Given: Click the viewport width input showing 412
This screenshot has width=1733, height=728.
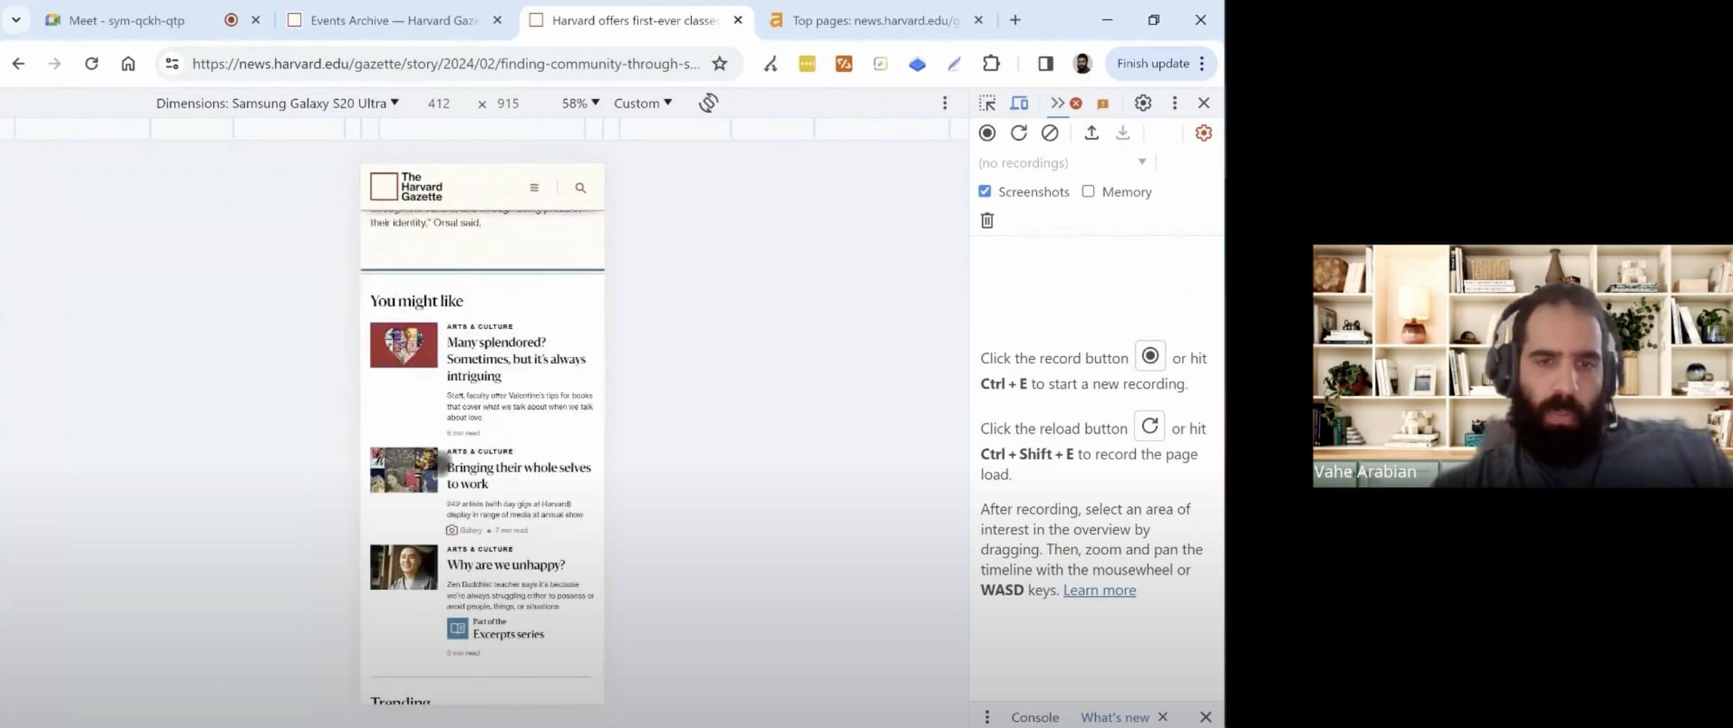Looking at the screenshot, I should (439, 103).
